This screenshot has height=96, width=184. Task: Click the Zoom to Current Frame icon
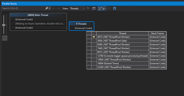[x=109, y=8]
